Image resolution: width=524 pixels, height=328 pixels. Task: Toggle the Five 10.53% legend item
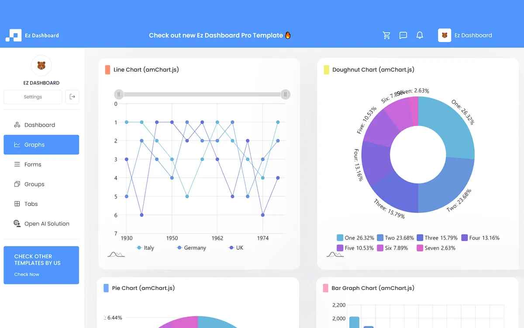tap(355, 248)
